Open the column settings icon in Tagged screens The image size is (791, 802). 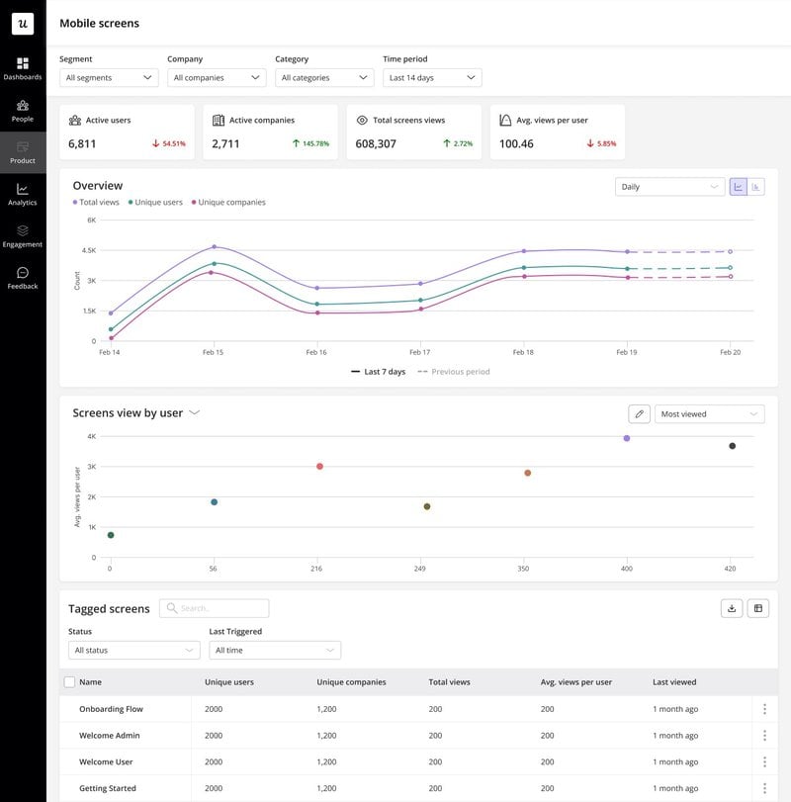[x=758, y=608]
